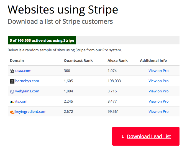182x147 pixels.
Task: Click the Download a list of Stripe customers subtitle
Action: (x=60, y=22)
